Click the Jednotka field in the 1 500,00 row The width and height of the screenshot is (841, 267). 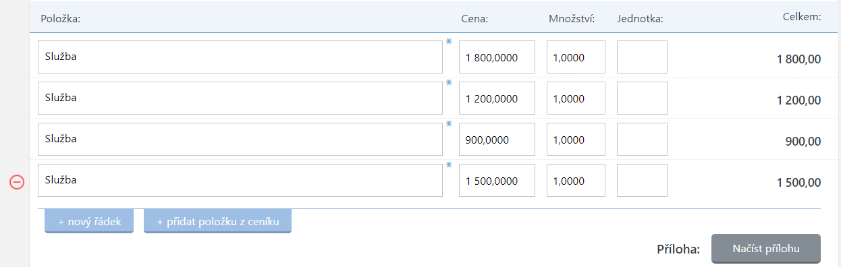point(642,181)
